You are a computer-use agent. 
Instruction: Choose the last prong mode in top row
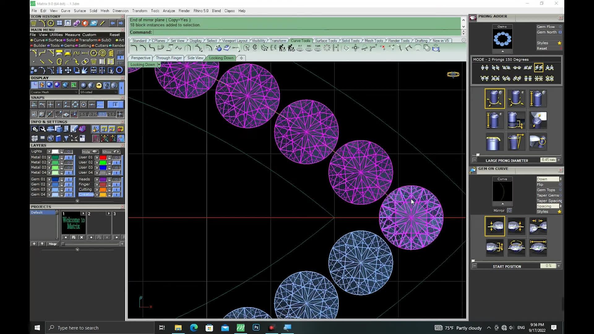(549, 68)
